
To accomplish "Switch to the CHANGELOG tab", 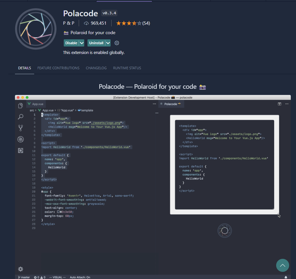I will (x=96, y=68).
